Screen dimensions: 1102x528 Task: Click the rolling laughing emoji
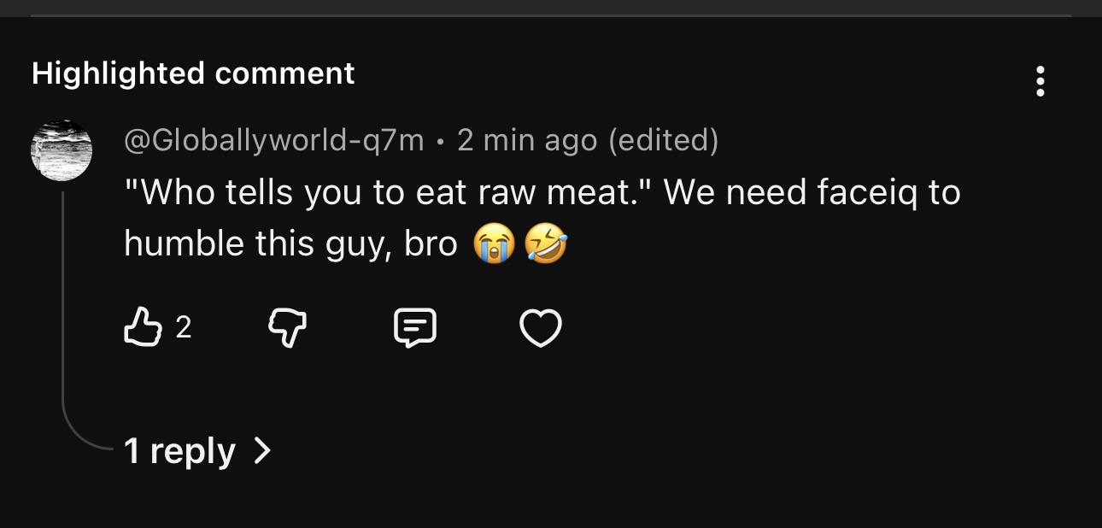tap(546, 246)
